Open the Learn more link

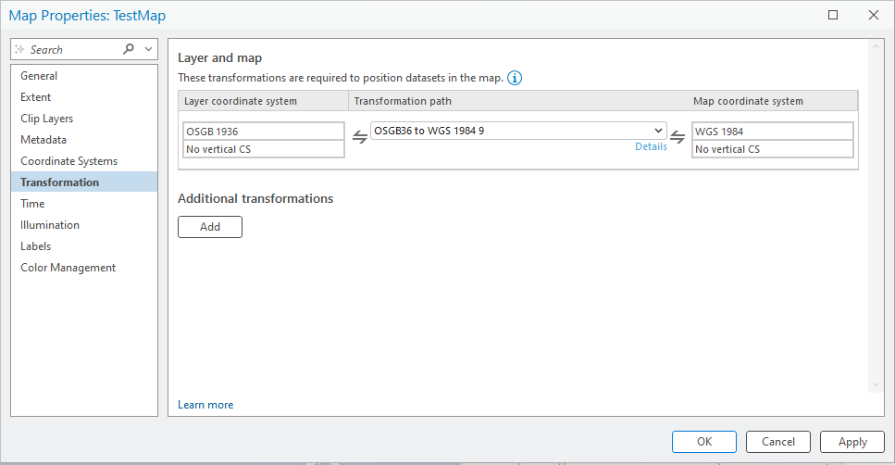tap(205, 405)
